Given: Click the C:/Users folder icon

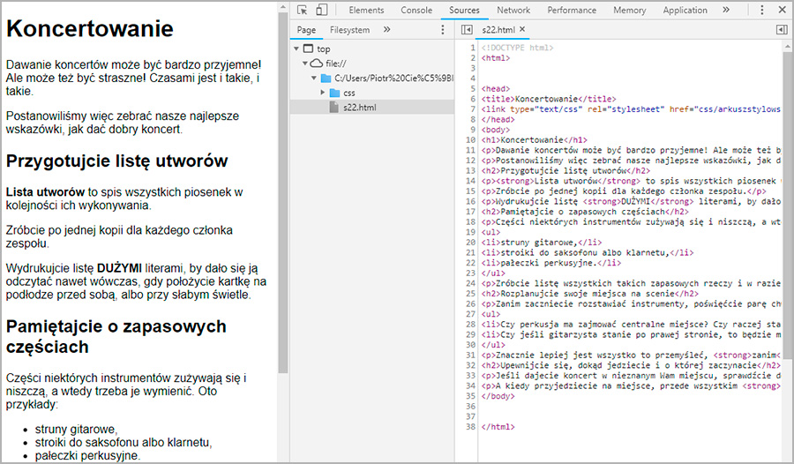Looking at the screenshot, I should [326, 78].
